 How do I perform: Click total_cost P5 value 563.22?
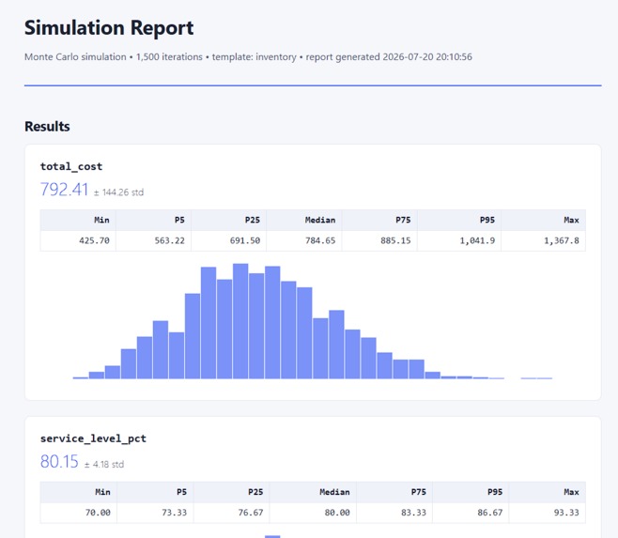[x=169, y=240]
